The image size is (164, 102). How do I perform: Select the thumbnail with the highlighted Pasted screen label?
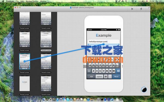[46, 39]
